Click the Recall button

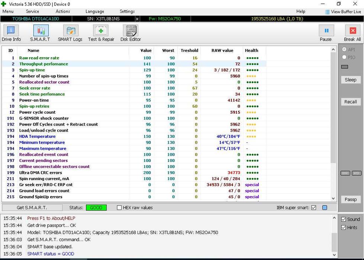351,102
